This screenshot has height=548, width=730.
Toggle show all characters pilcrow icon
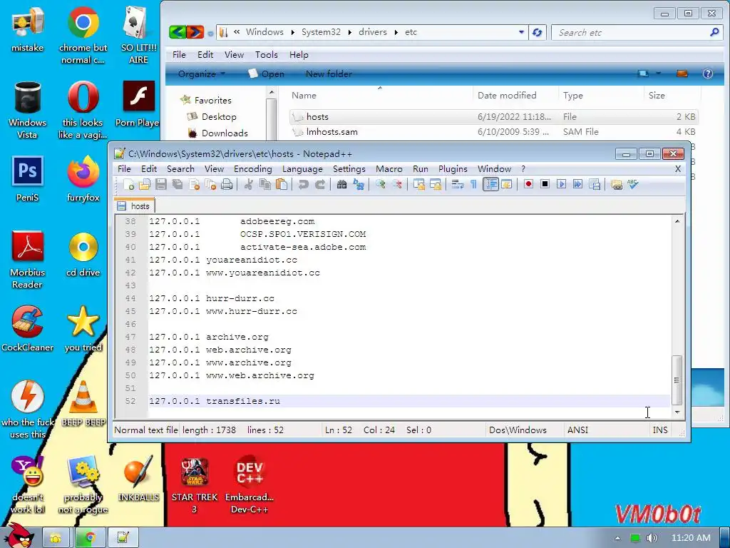[x=473, y=185]
